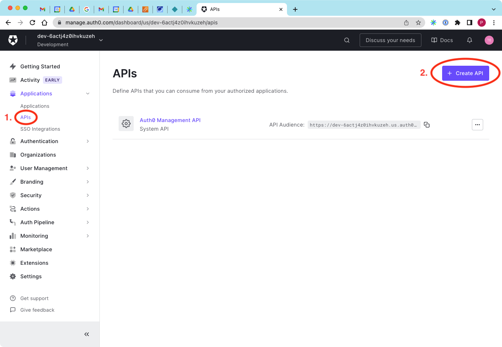Open Extensions in the sidebar
This screenshot has height=347, width=502.
click(x=34, y=263)
